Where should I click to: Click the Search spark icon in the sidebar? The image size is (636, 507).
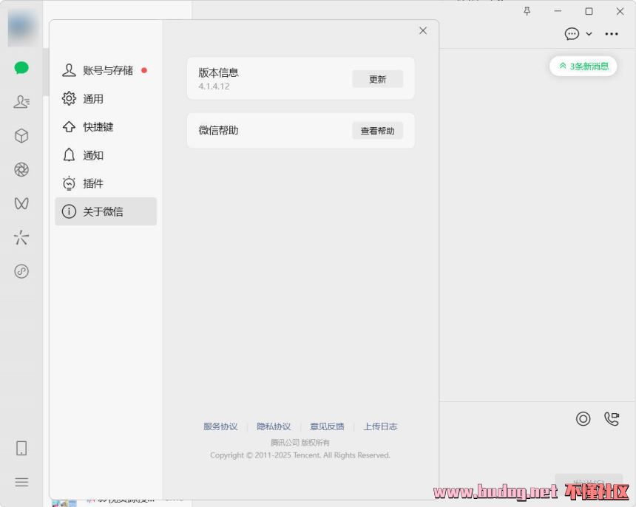[21, 237]
